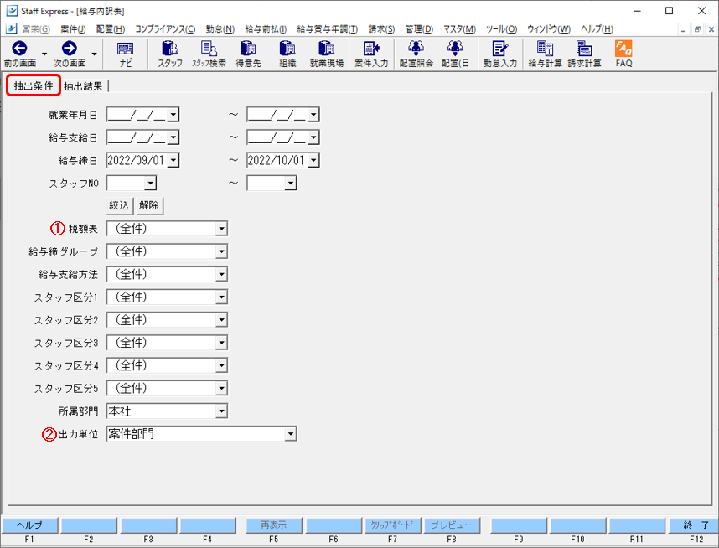Open 給与締日 start date 2022/09/01 dropdown
Viewport: 719px width, 548px height.
(x=173, y=161)
